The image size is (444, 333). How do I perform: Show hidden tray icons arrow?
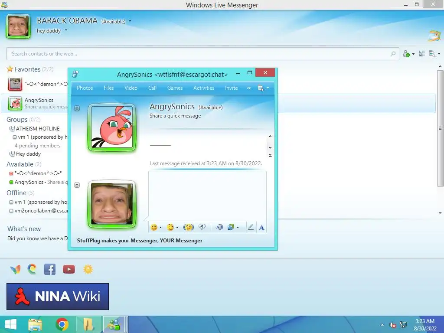pyautogui.click(x=382, y=325)
